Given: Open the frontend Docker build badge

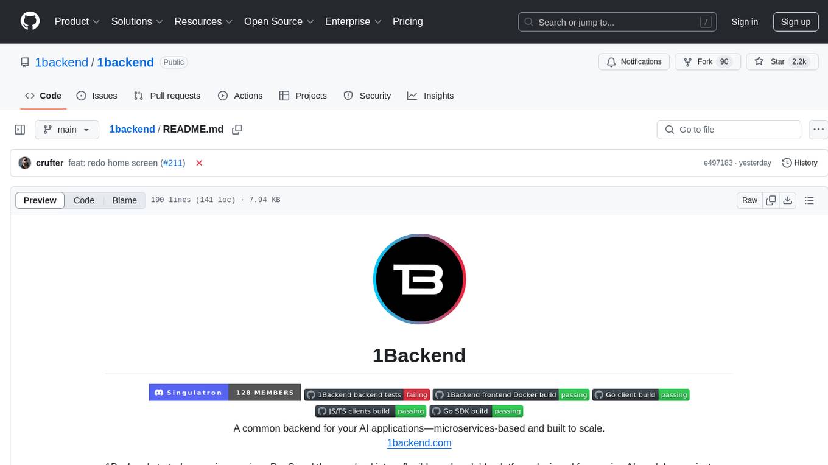Looking at the screenshot, I should 511,395.
